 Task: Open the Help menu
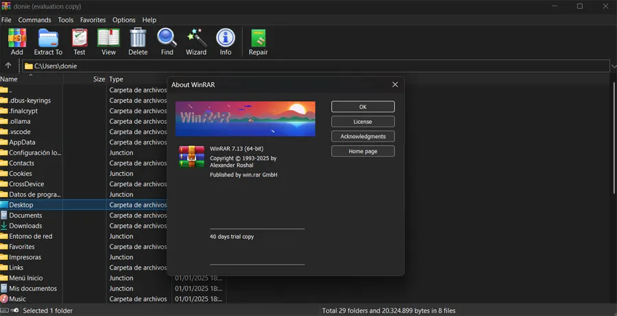[149, 20]
